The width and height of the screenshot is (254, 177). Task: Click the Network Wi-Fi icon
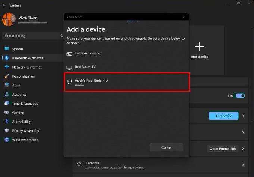pyautogui.click(x=7, y=67)
